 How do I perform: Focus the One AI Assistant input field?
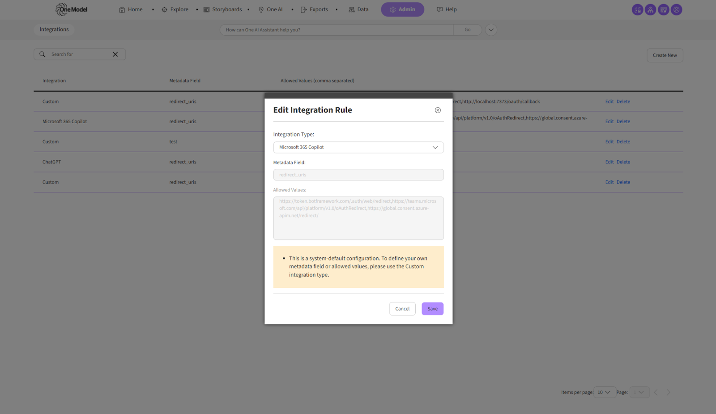point(336,30)
